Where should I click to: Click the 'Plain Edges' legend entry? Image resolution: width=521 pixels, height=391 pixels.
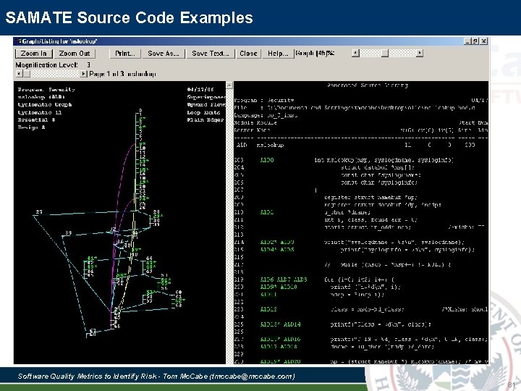pos(205,119)
